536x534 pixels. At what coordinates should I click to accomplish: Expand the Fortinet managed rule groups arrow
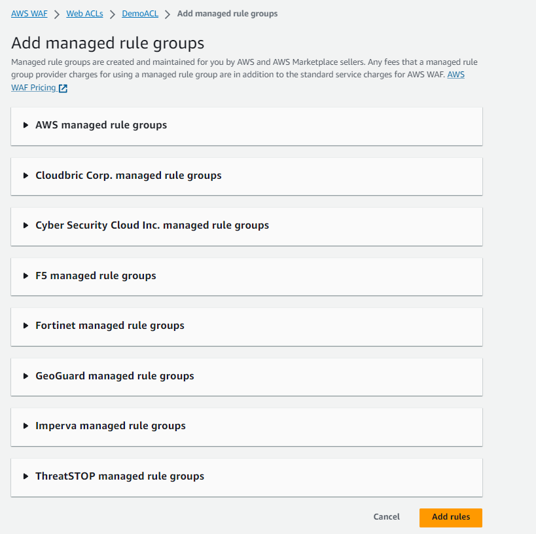click(26, 326)
